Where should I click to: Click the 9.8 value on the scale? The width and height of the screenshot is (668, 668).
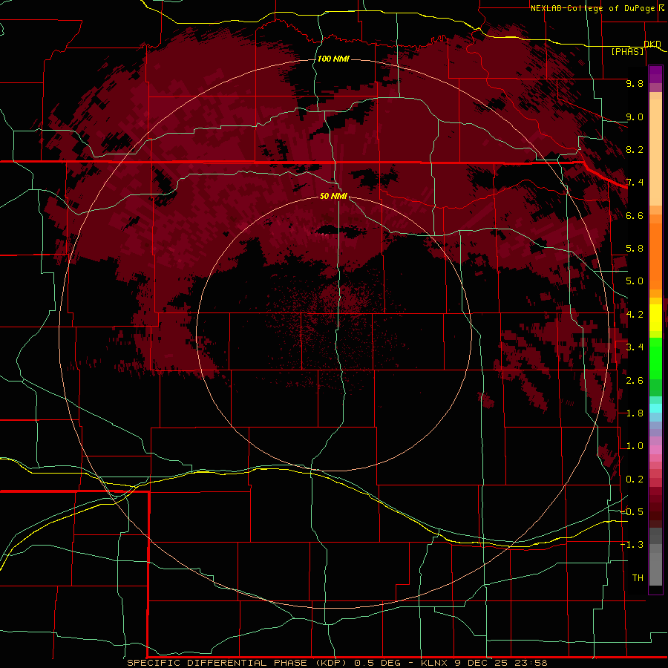point(635,83)
